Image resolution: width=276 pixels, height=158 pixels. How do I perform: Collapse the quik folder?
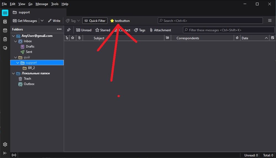click(x=16, y=57)
